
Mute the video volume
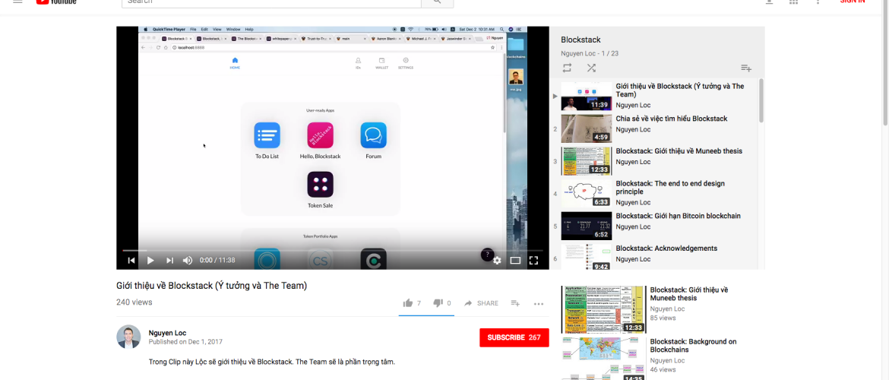pyautogui.click(x=188, y=260)
